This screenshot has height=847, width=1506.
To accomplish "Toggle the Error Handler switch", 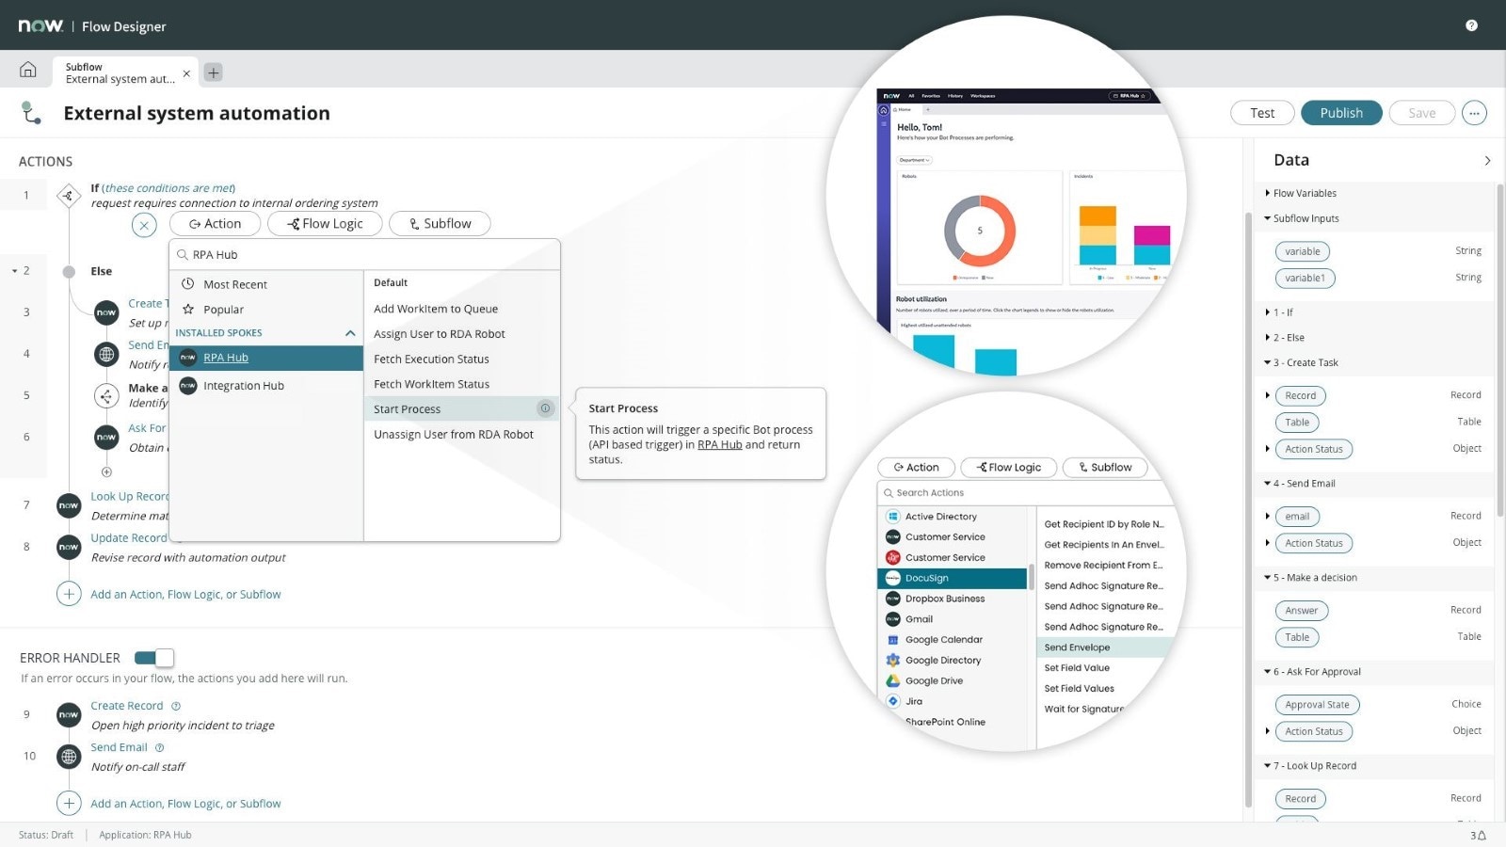I will tap(154, 658).
